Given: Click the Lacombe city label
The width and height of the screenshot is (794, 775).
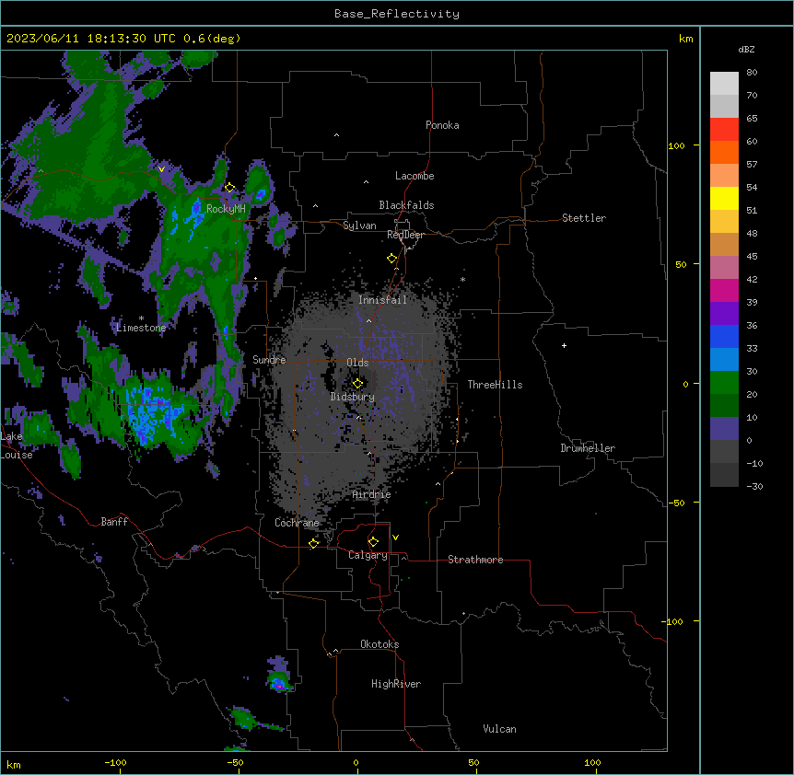Looking at the screenshot, I should tap(415, 176).
